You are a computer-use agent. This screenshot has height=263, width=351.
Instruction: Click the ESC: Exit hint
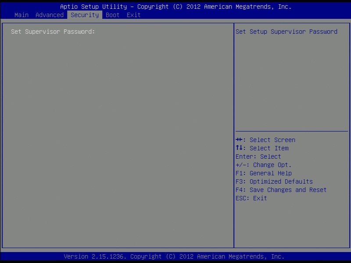(x=251, y=198)
